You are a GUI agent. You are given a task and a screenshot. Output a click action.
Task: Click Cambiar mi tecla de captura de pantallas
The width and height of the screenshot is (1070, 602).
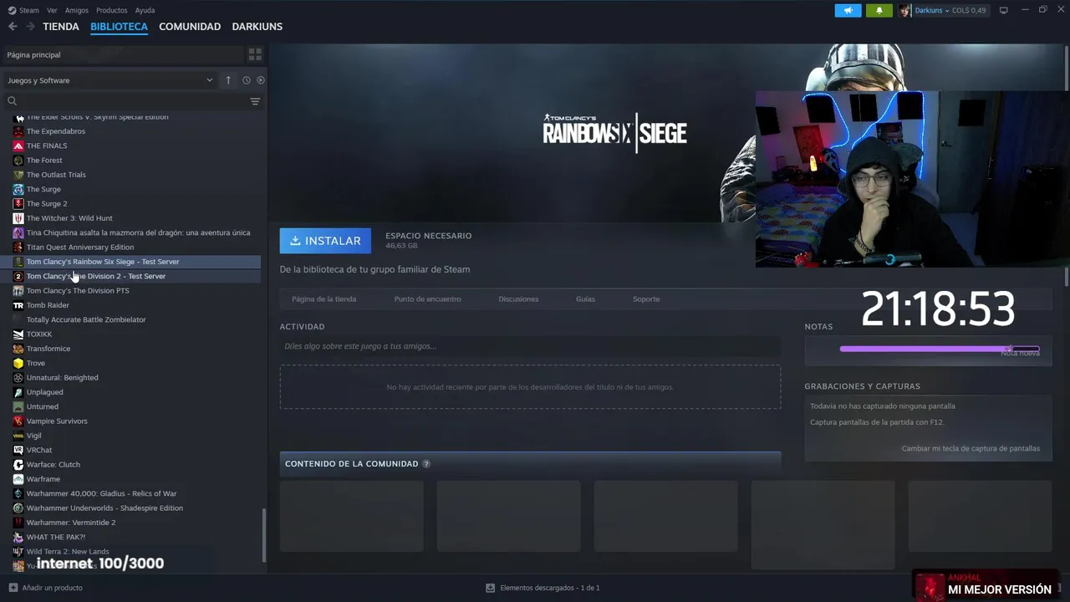(x=971, y=449)
